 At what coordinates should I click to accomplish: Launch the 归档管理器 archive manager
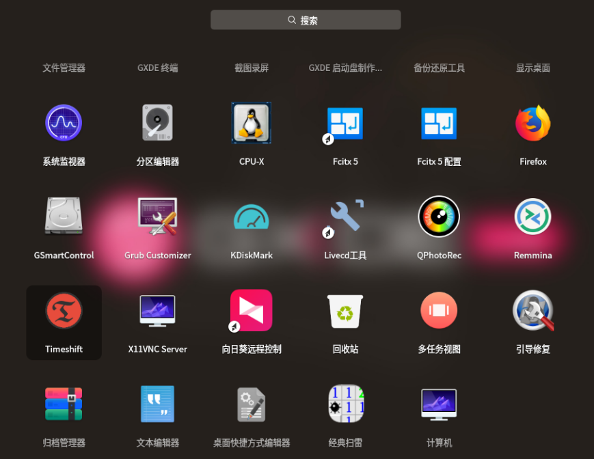coord(64,404)
